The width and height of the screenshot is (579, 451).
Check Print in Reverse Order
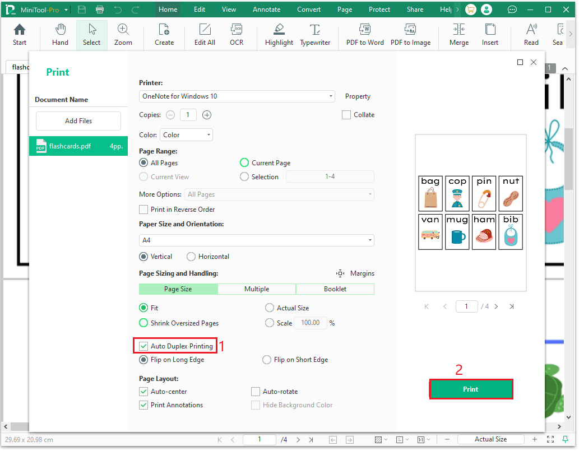point(143,210)
